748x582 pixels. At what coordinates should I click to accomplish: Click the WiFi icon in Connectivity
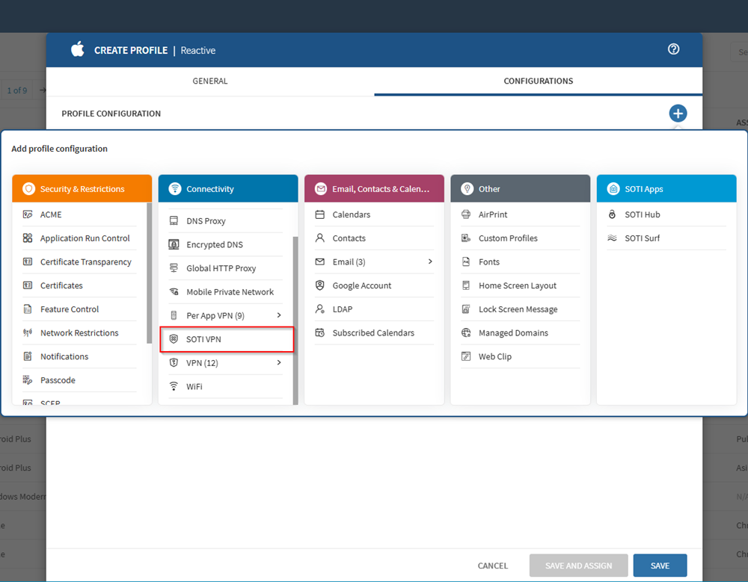(x=174, y=386)
